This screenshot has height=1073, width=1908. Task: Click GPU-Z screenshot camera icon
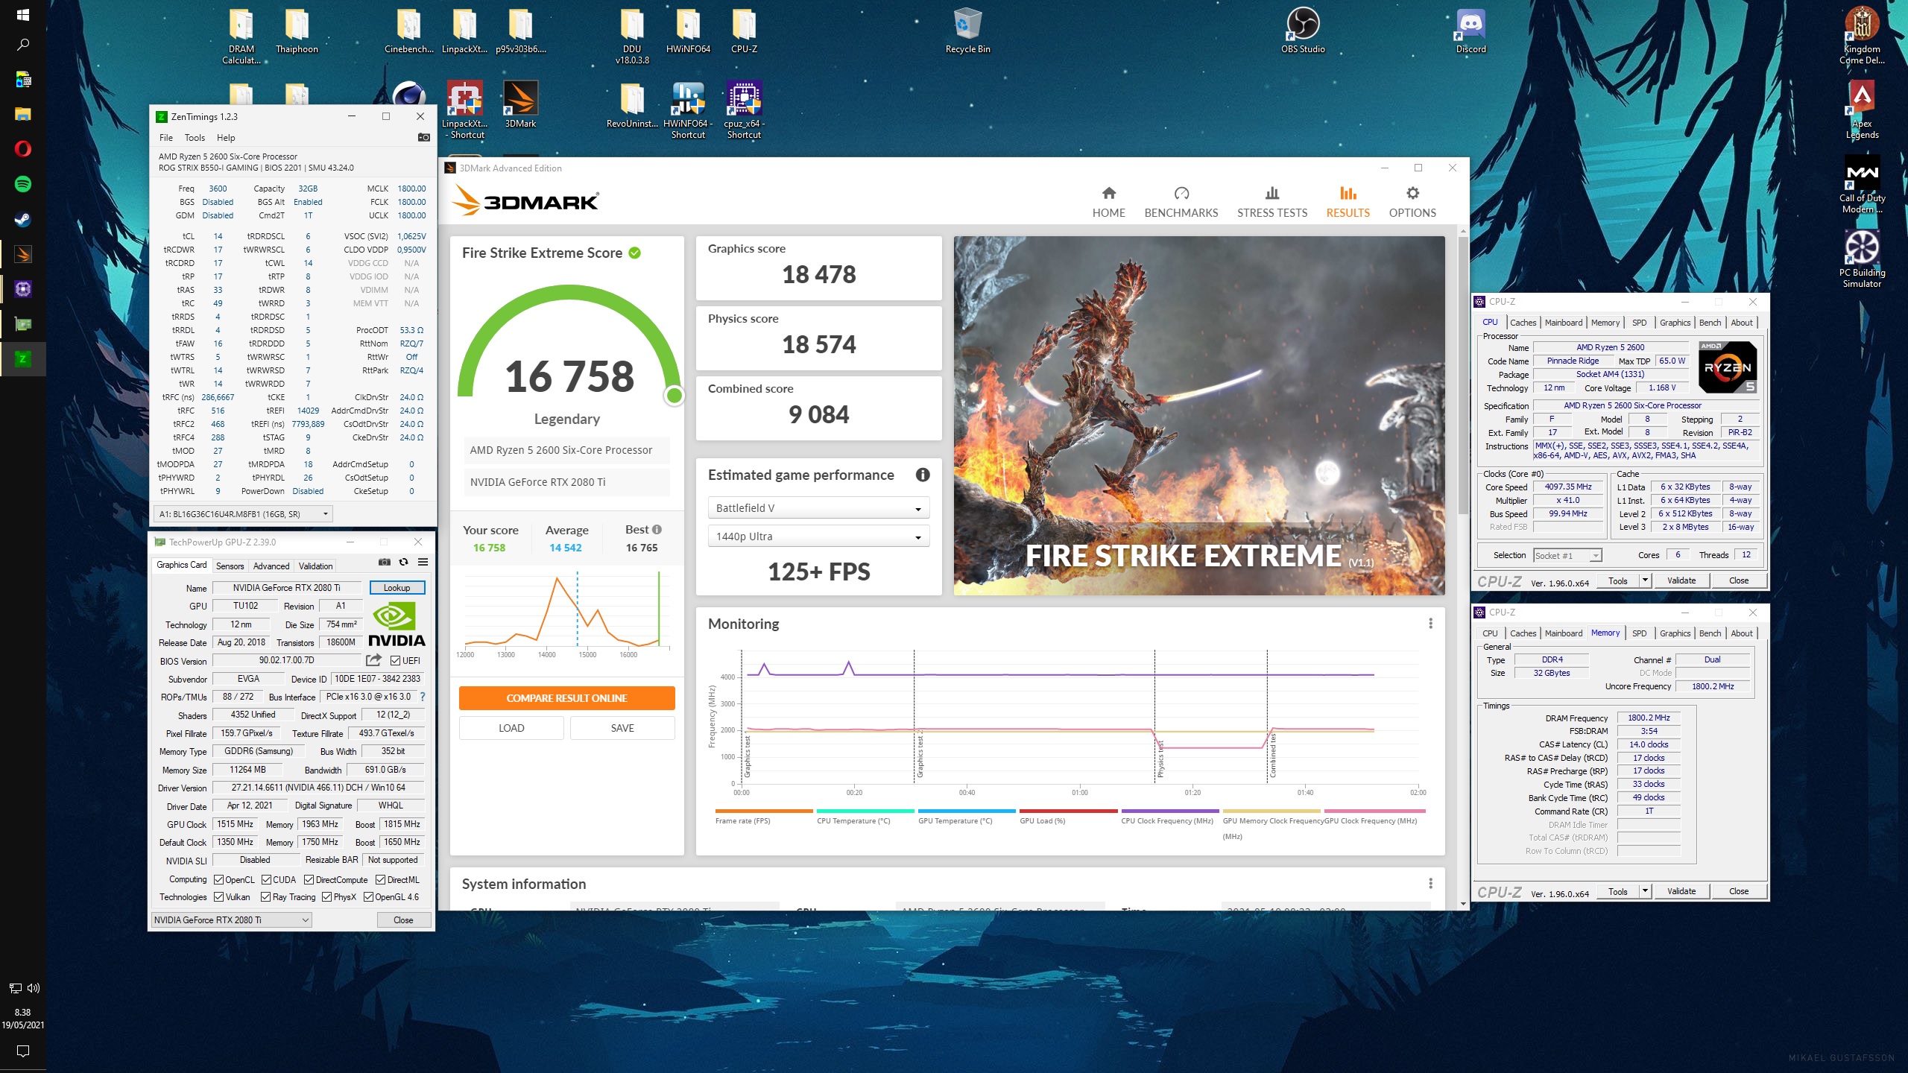tap(385, 562)
